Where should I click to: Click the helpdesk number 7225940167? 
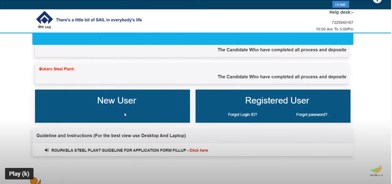(342, 22)
